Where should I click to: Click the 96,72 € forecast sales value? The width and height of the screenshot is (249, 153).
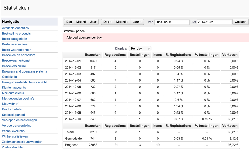pos(233,145)
